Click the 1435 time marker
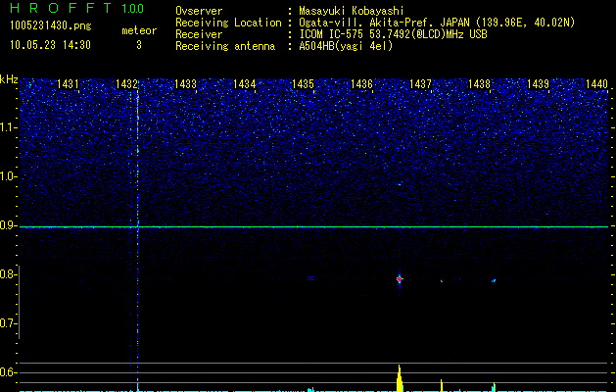Screen dimensions: 616x392 pos(303,83)
